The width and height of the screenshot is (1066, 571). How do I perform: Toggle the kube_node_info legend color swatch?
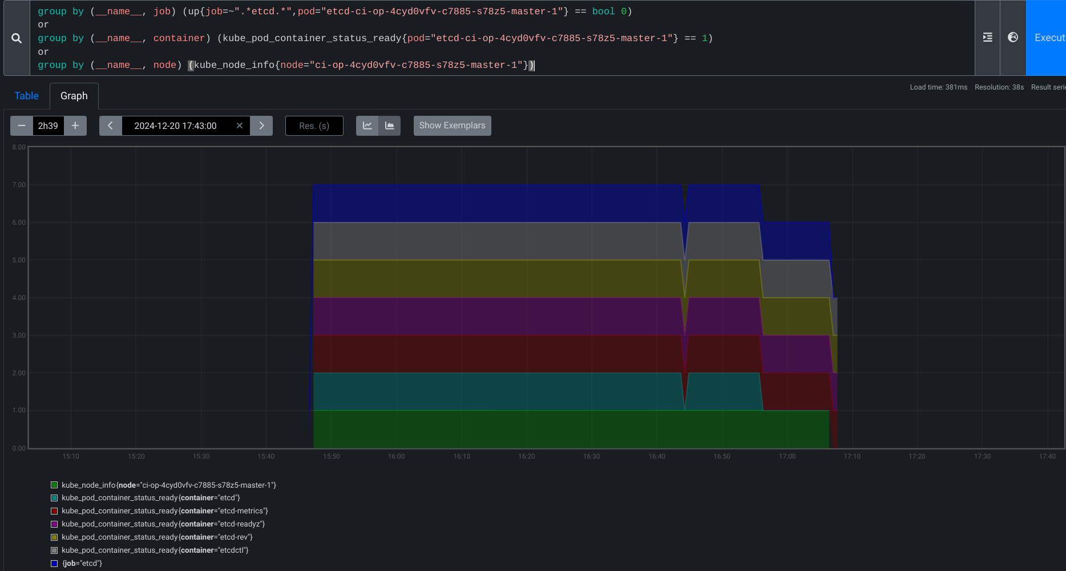54,485
